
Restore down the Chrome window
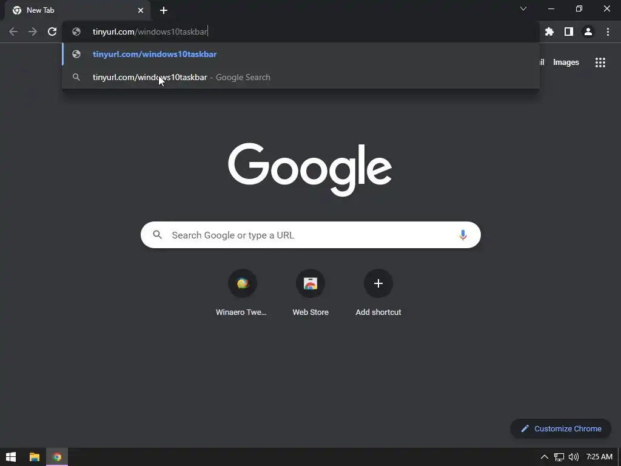[579, 8]
